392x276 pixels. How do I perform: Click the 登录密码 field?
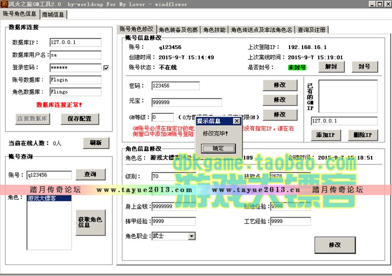[75, 68]
